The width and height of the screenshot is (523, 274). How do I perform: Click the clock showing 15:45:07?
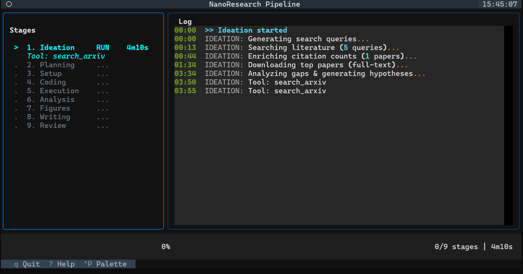click(x=499, y=4)
